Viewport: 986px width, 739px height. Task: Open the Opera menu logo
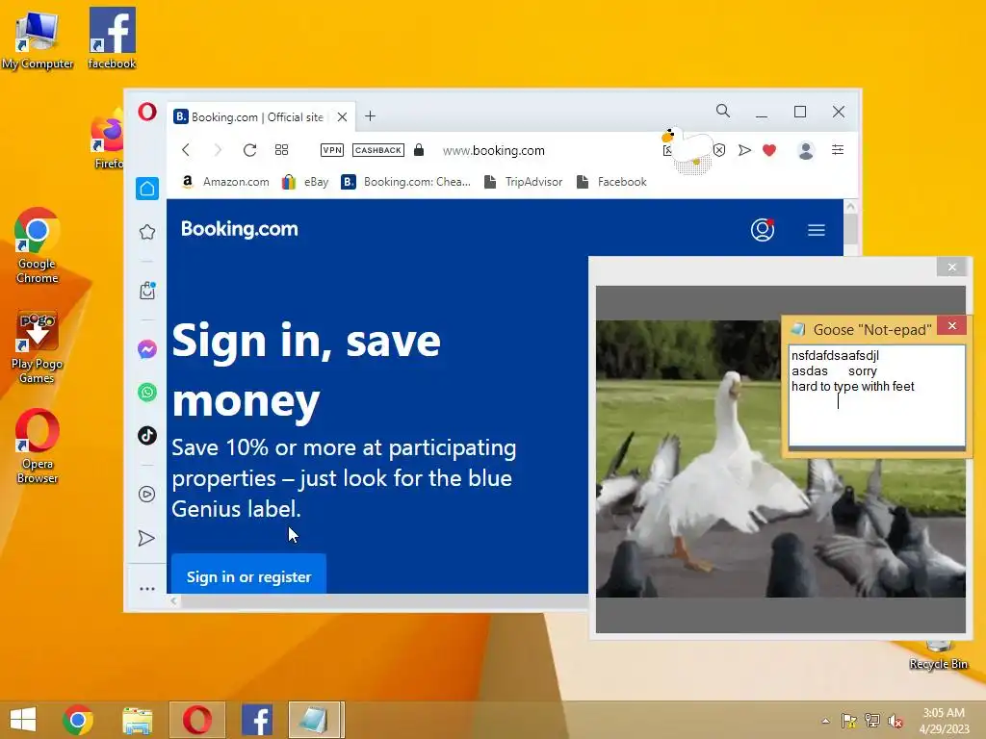147,112
